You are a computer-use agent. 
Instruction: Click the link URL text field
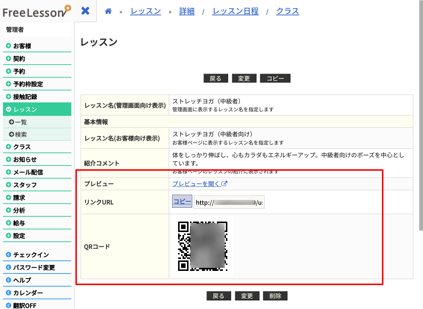(x=229, y=203)
